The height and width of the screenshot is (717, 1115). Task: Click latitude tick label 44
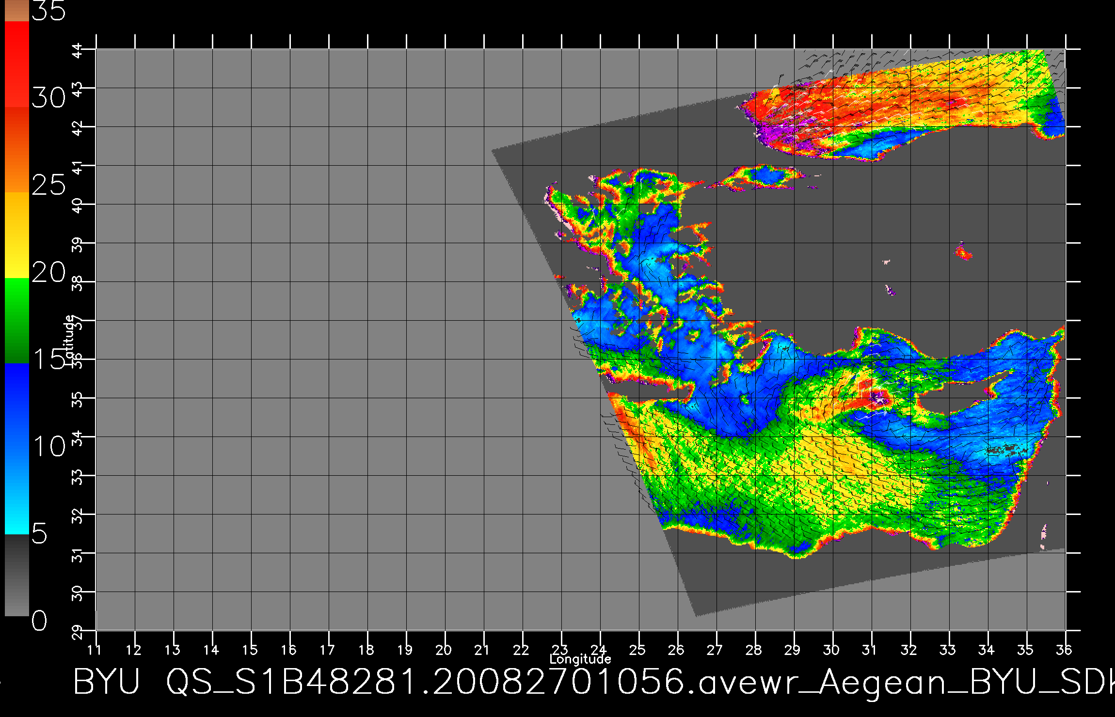78,51
